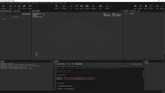Open the Outlines dropdown arrow

[154, 7]
